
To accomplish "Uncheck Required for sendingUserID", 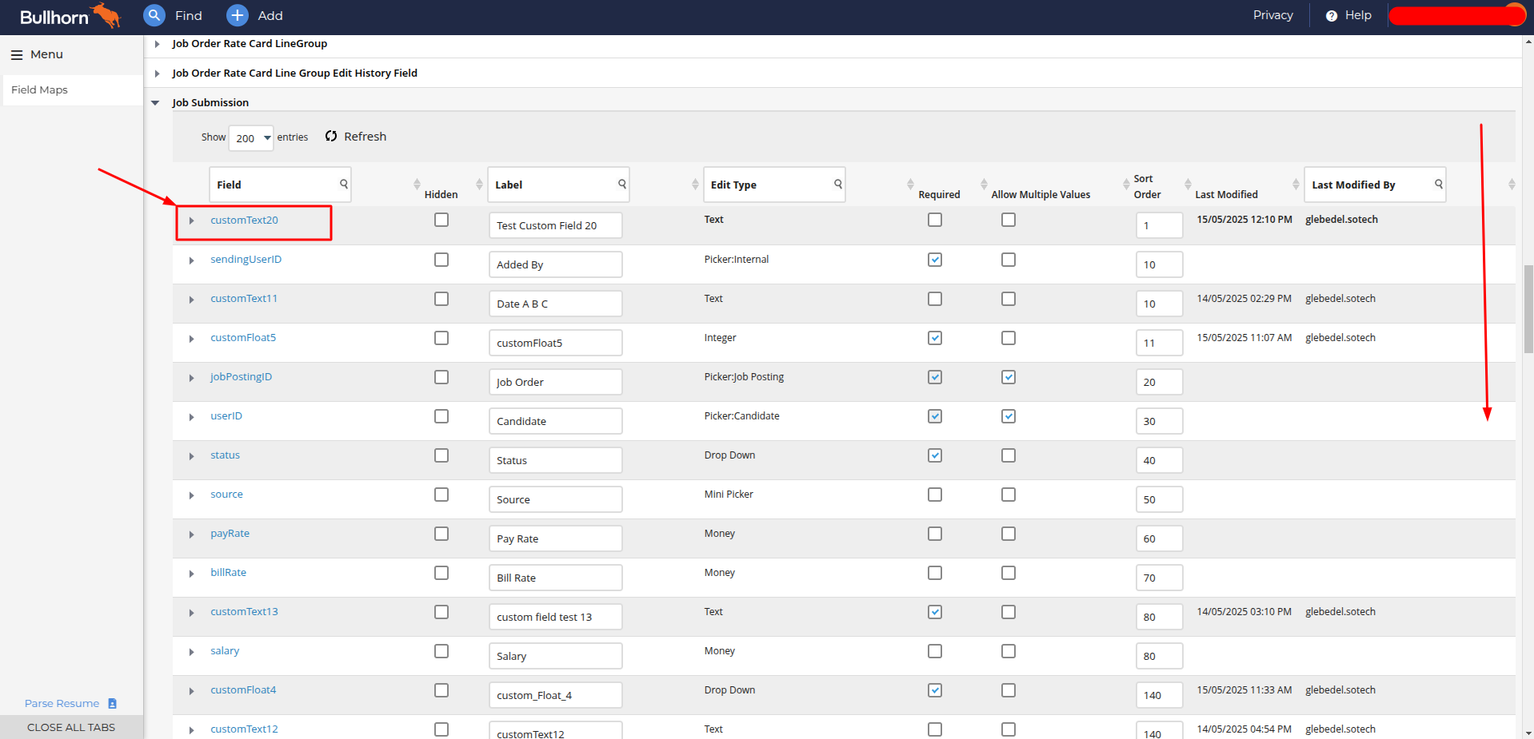I will [935, 260].
